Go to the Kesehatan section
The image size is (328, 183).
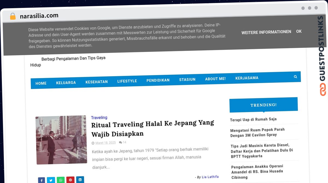96,82
